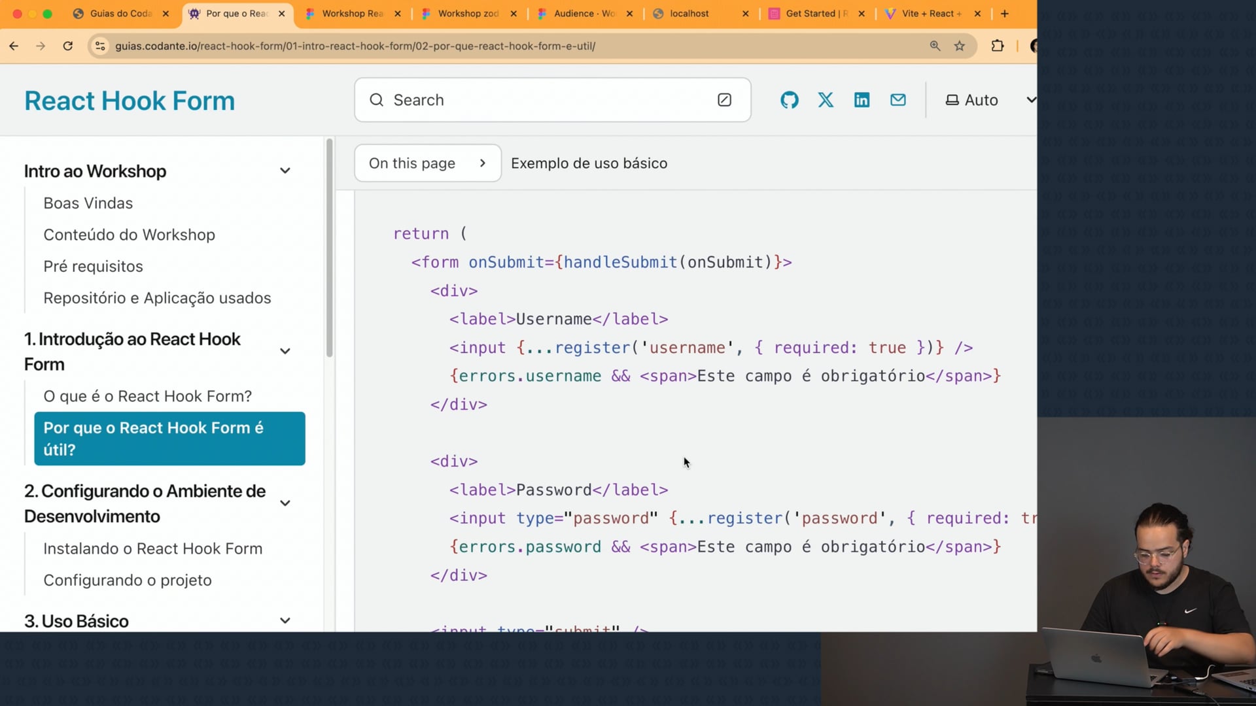The width and height of the screenshot is (1256, 706).
Task: Click the browser forward arrow
Action: [41, 46]
